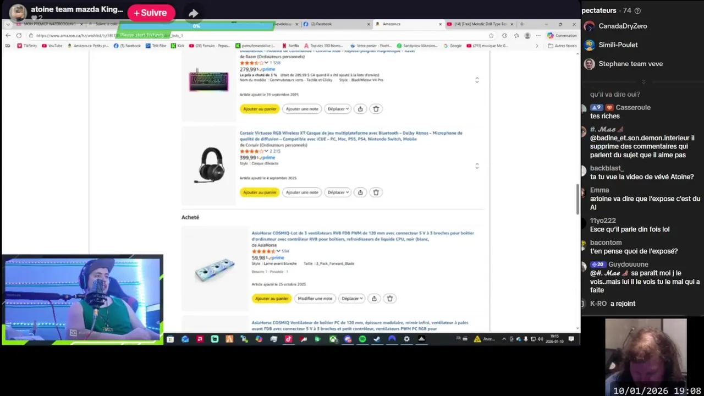Open YouTube bookmark
This screenshot has width=704, height=396.
52,46
